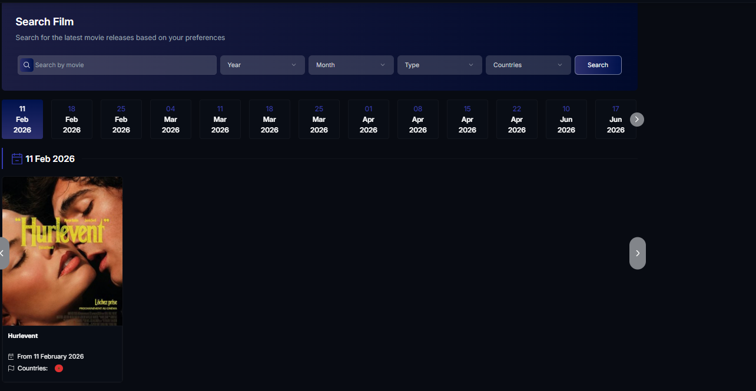Select the 25 Feb 2026 date tab

(x=121, y=120)
